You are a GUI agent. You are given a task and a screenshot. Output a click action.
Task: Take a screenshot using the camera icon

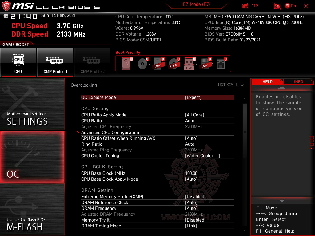tap(245, 6)
